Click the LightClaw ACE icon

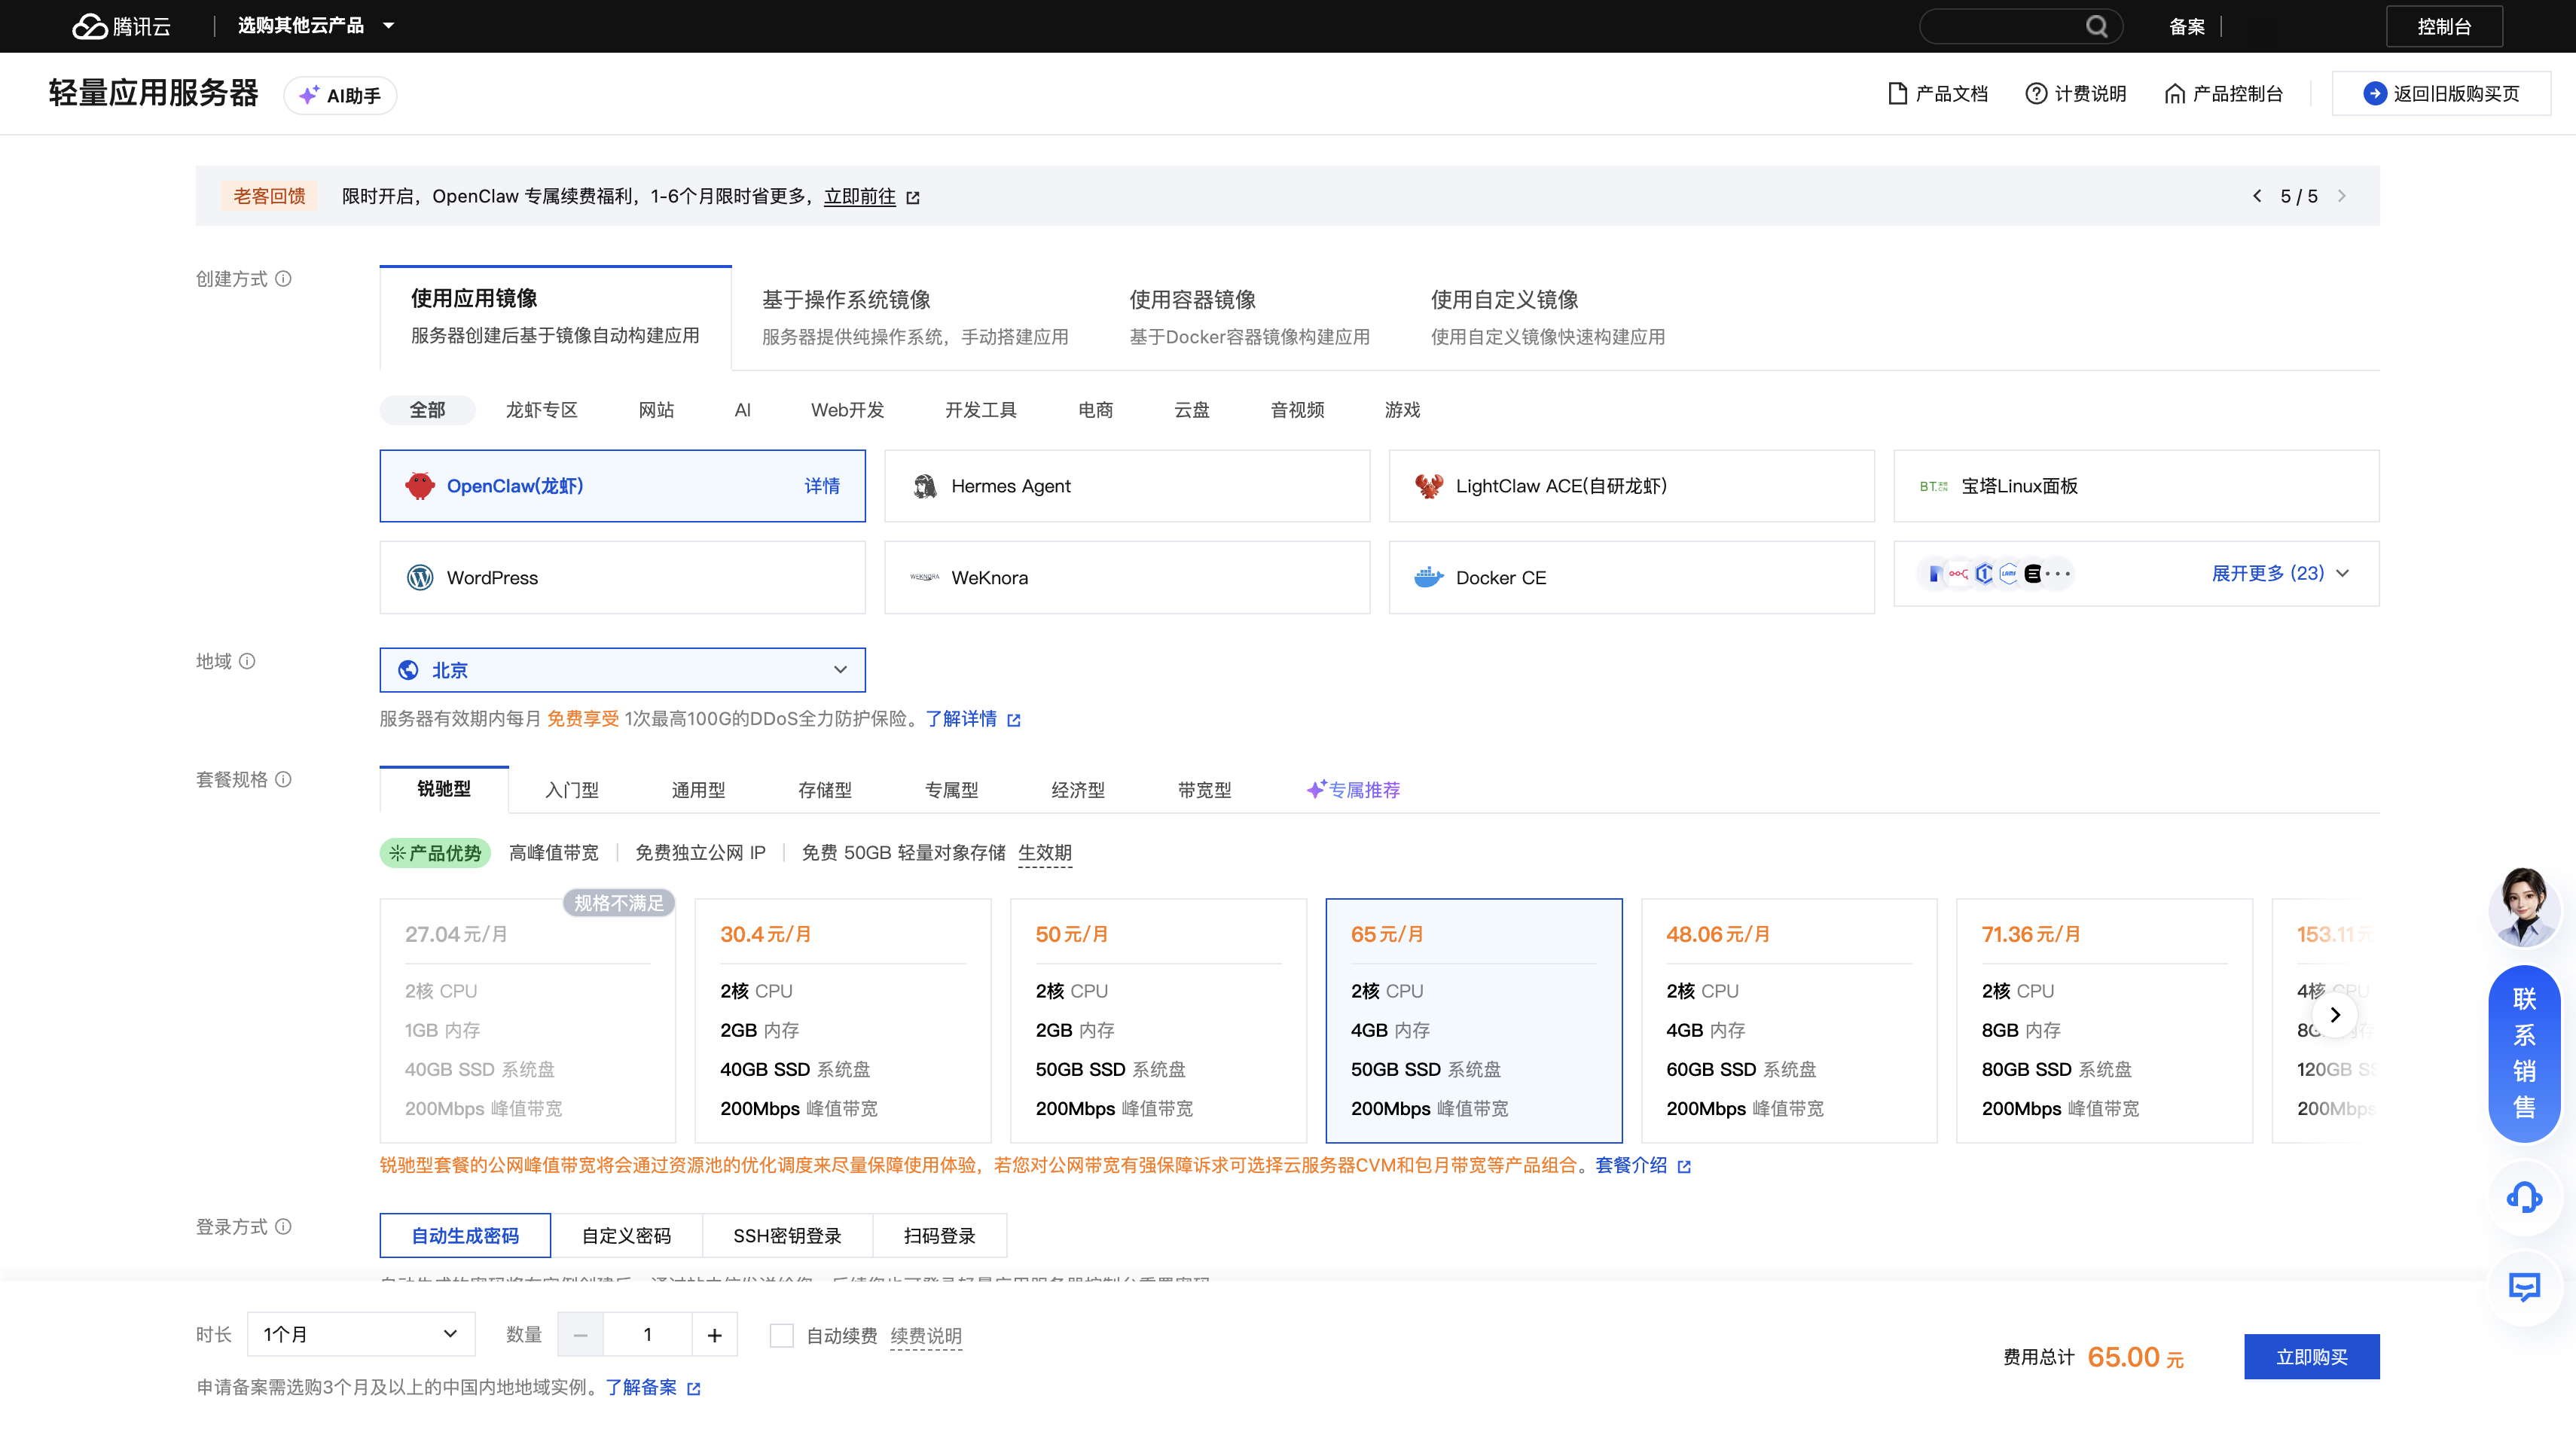tap(1429, 486)
